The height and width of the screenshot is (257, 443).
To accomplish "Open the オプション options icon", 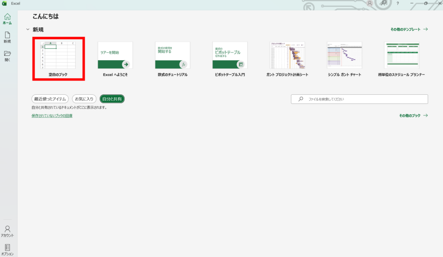I will click(7, 250).
